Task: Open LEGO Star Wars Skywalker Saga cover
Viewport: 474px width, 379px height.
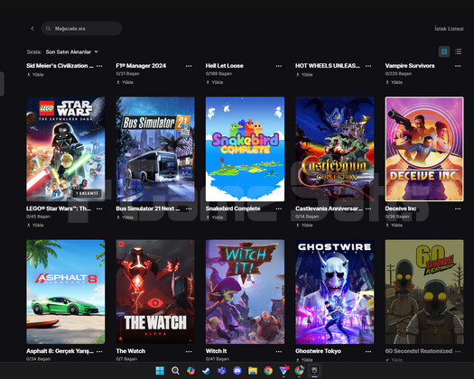Action: [x=66, y=149]
